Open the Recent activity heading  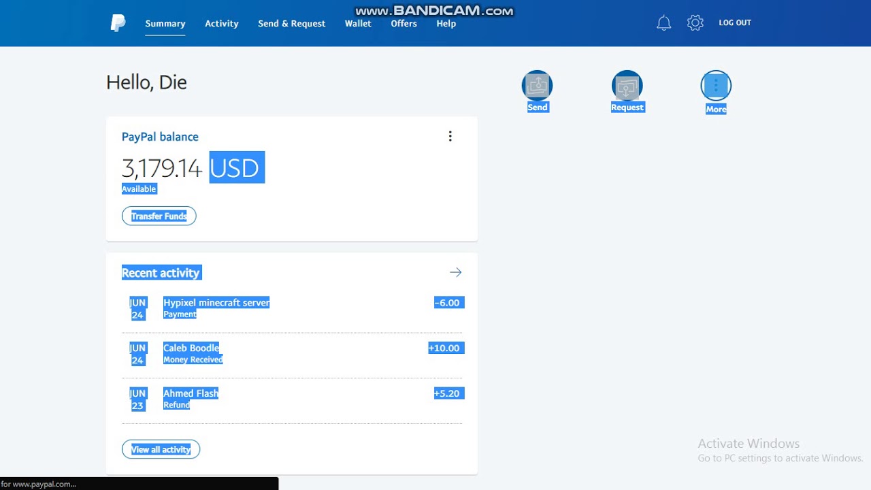pos(161,273)
